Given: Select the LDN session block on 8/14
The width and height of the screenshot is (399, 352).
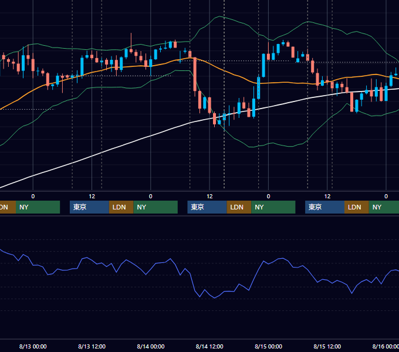Looking at the screenshot, I should tap(239, 207).
